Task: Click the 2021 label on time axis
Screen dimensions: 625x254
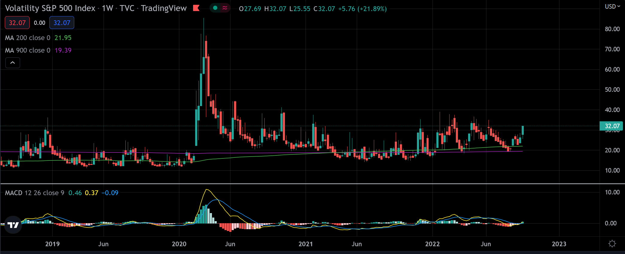Action: 306,244
